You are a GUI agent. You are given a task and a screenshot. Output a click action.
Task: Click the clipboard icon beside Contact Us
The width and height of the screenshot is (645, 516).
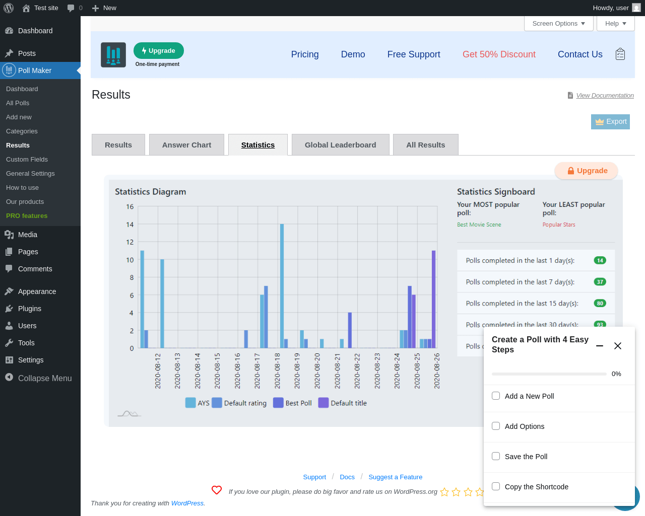pos(620,54)
